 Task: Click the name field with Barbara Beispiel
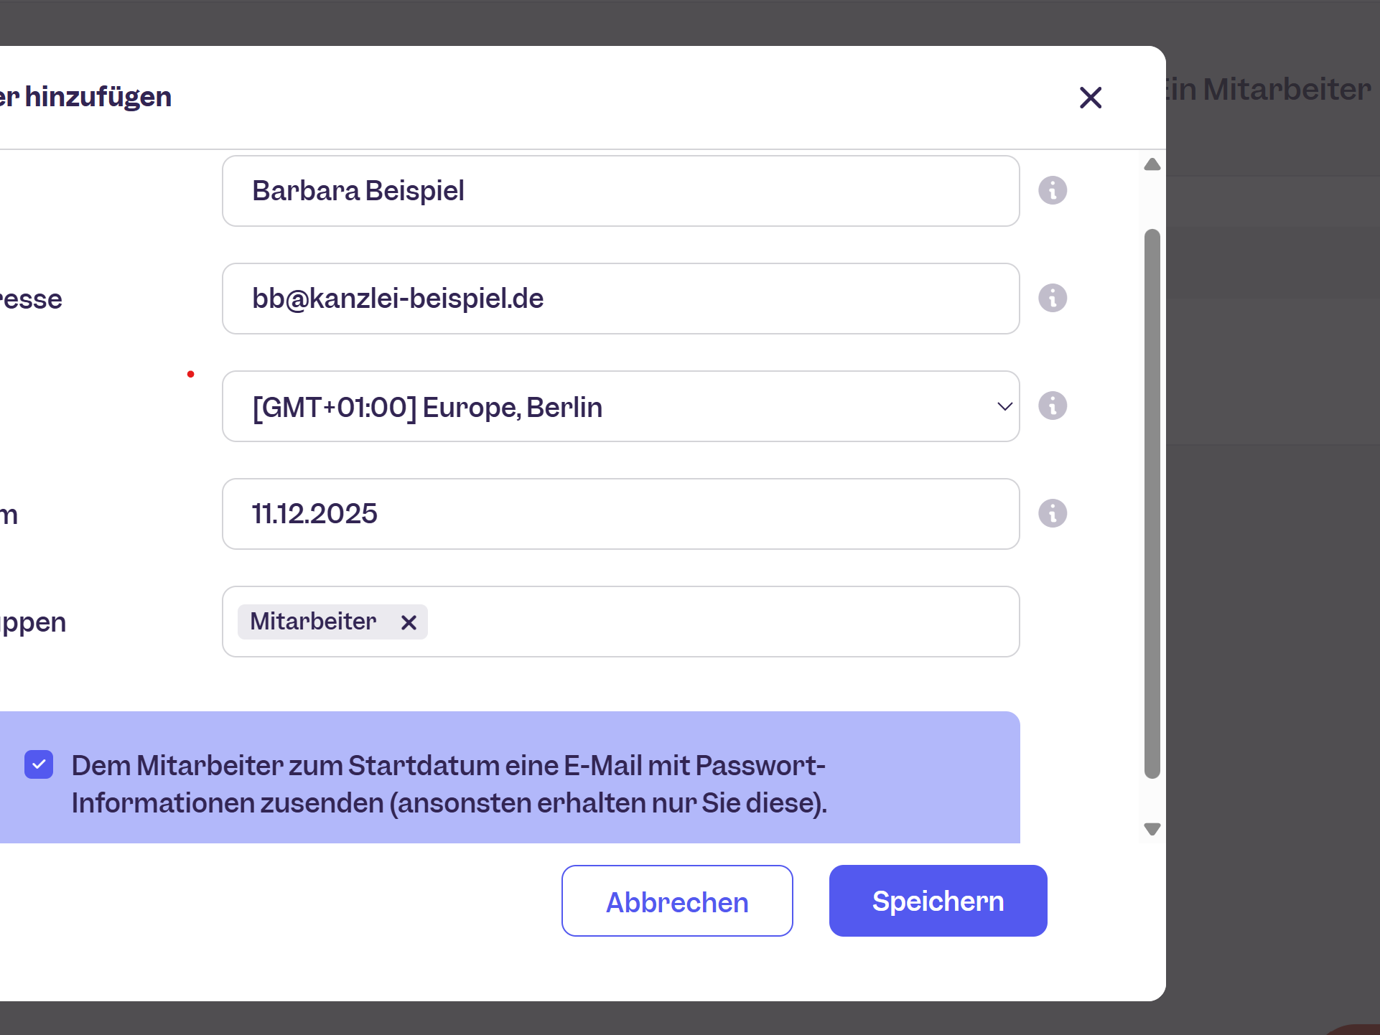621,191
